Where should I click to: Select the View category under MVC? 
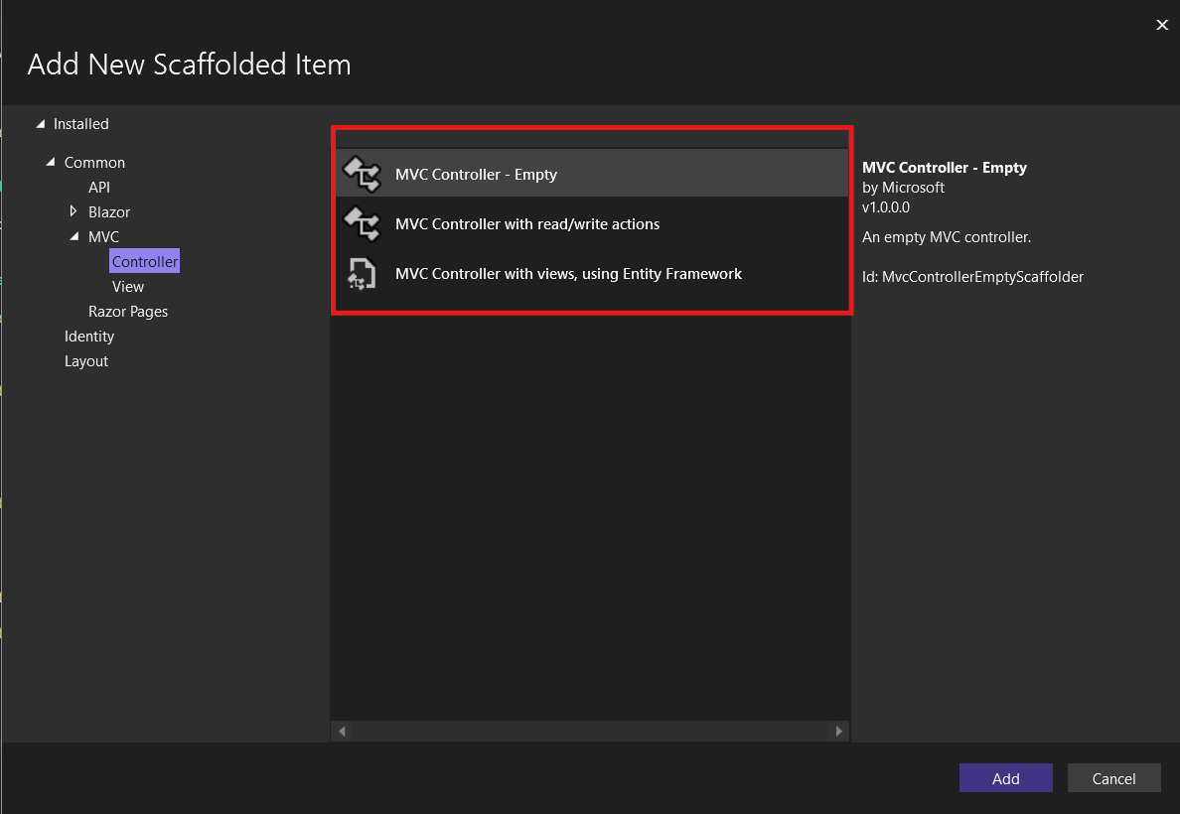127,286
